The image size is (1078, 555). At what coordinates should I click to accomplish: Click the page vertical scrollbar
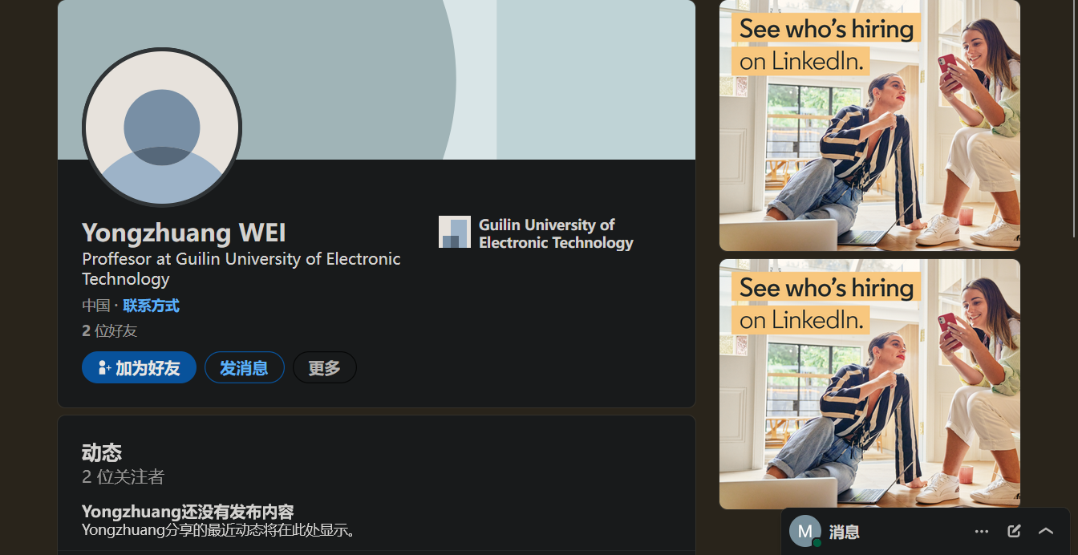coord(1074,120)
